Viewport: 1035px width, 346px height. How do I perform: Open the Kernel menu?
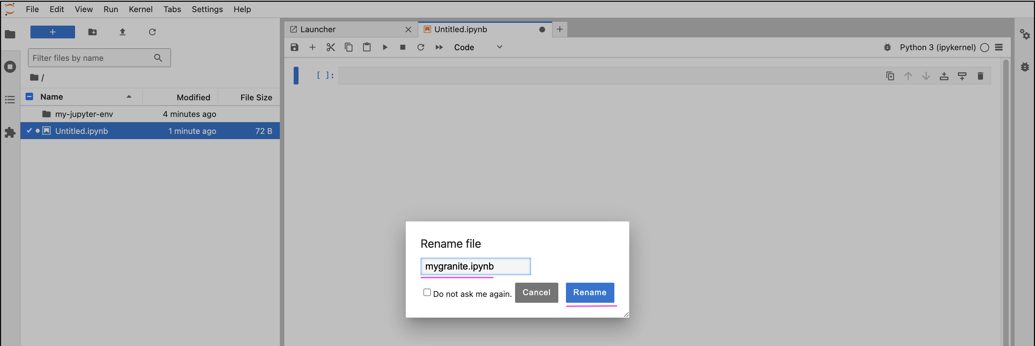tap(140, 9)
